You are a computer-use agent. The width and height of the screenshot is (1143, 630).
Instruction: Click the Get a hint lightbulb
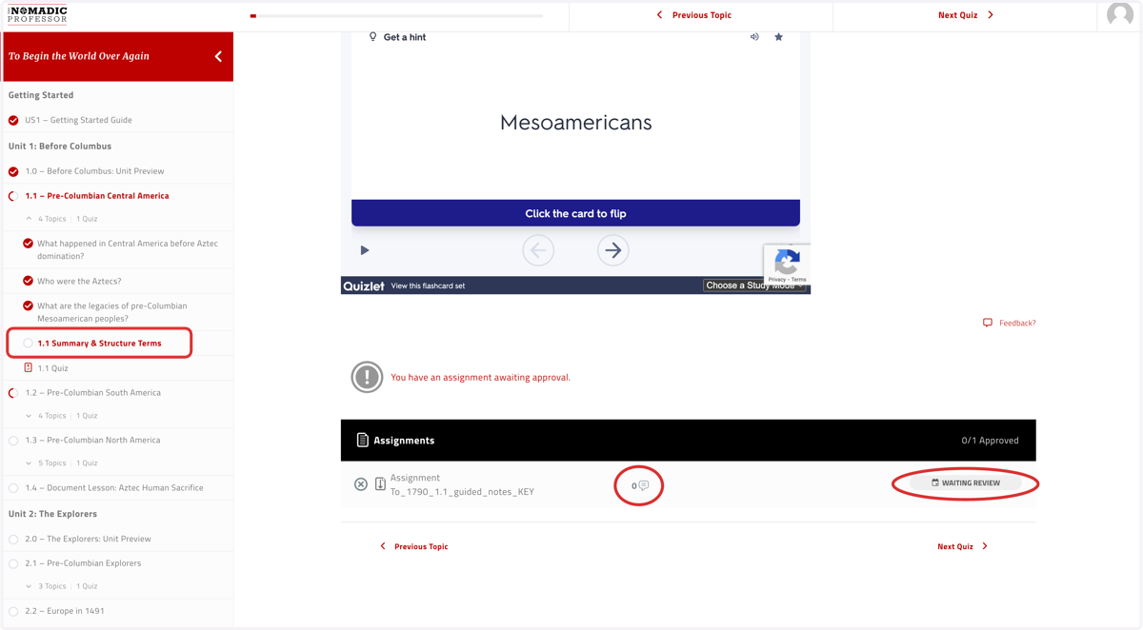(x=372, y=36)
